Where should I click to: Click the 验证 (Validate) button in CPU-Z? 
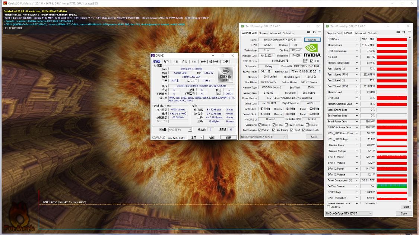point(212,137)
